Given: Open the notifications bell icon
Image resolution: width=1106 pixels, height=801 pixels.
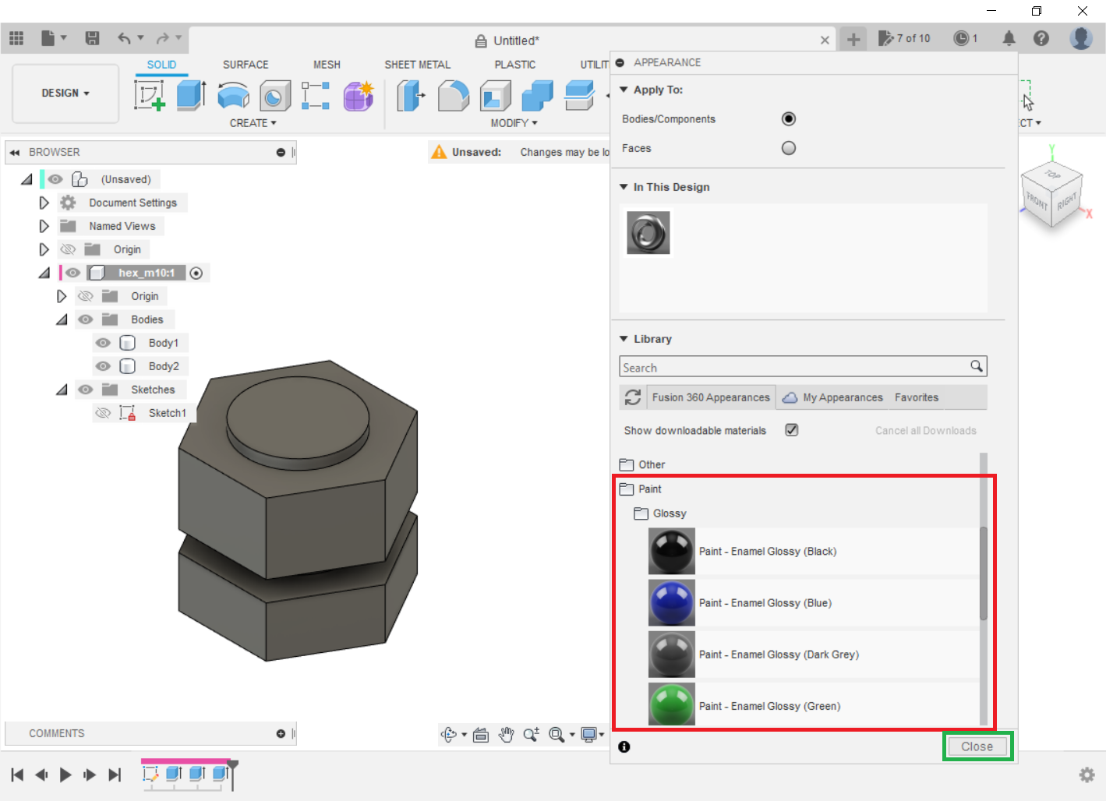Looking at the screenshot, I should pyautogui.click(x=1009, y=38).
